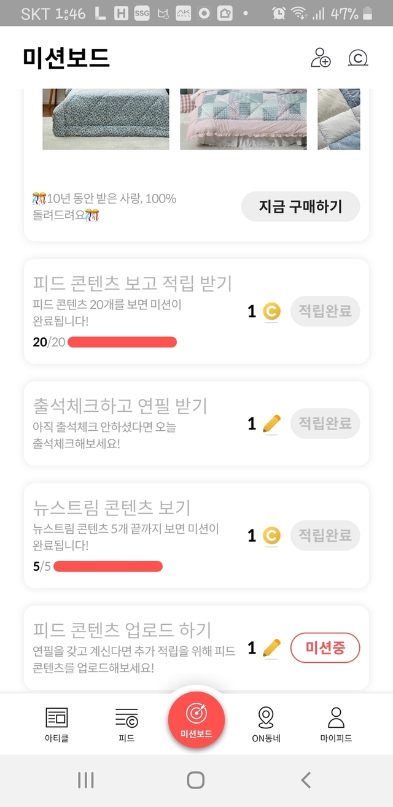Go to the 마이피드 tab

coord(336,724)
